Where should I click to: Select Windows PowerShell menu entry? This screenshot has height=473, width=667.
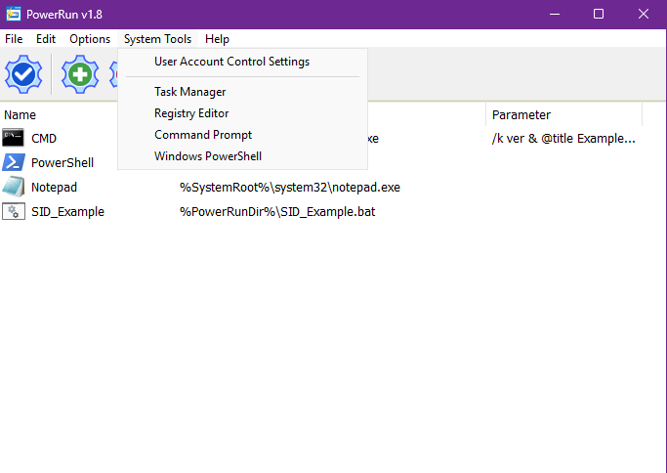coord(242,156)
